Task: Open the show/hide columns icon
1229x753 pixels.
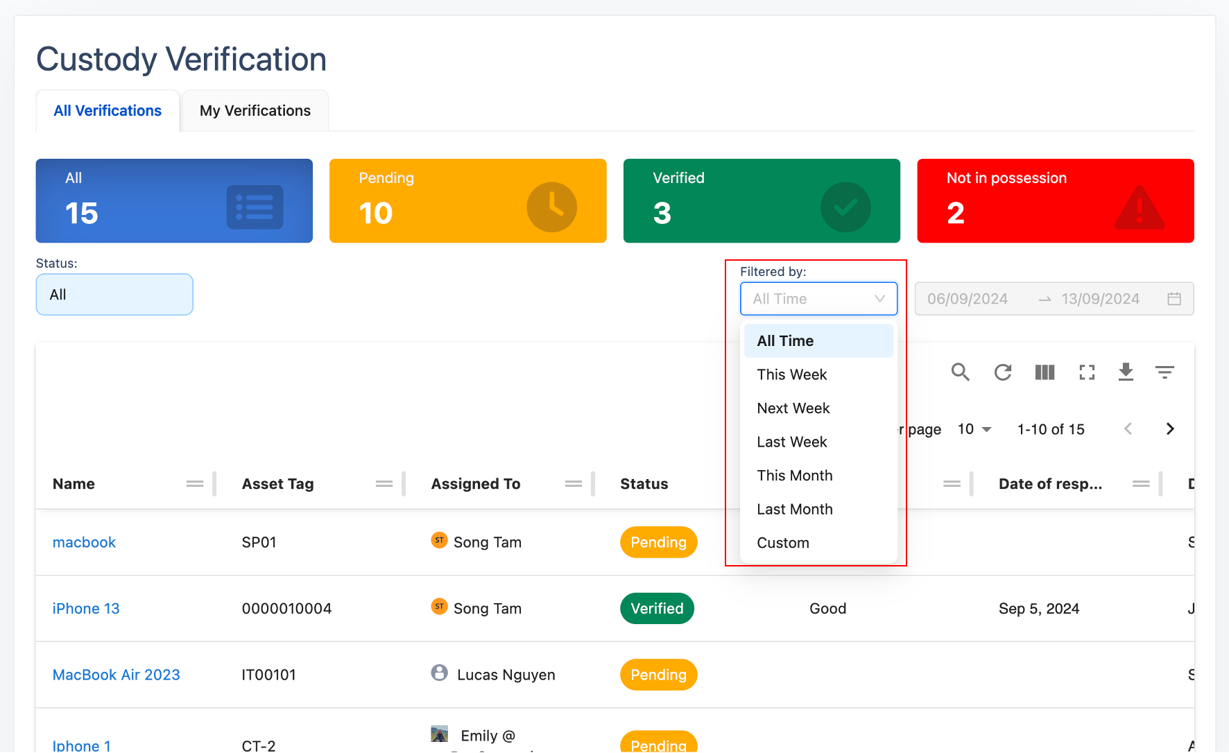Action: (x=1045, y=372)
